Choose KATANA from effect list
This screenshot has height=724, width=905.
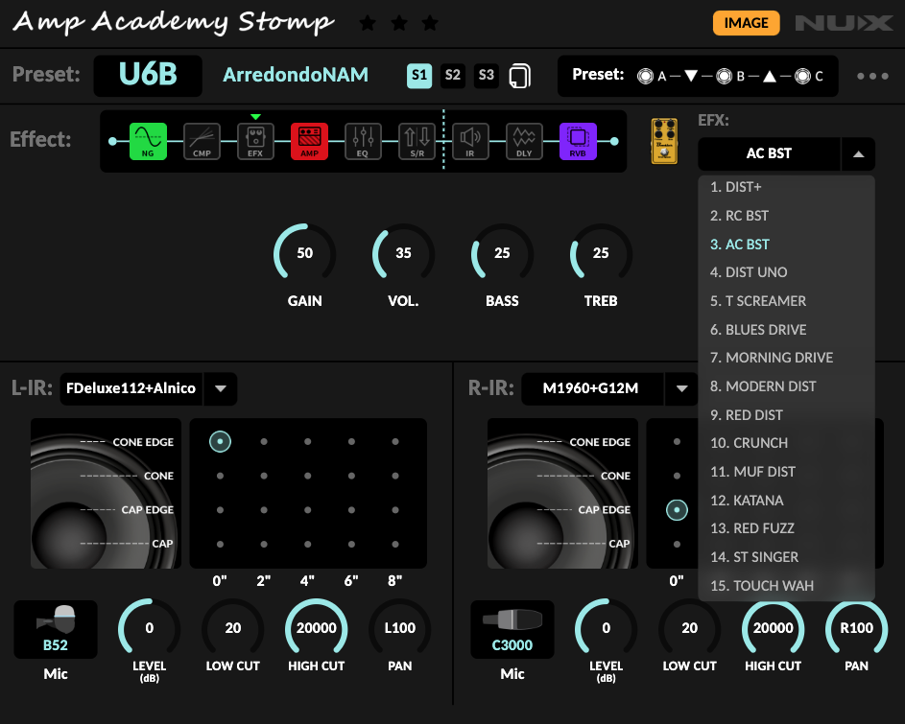pyautogui.click(x=786, y=501)
